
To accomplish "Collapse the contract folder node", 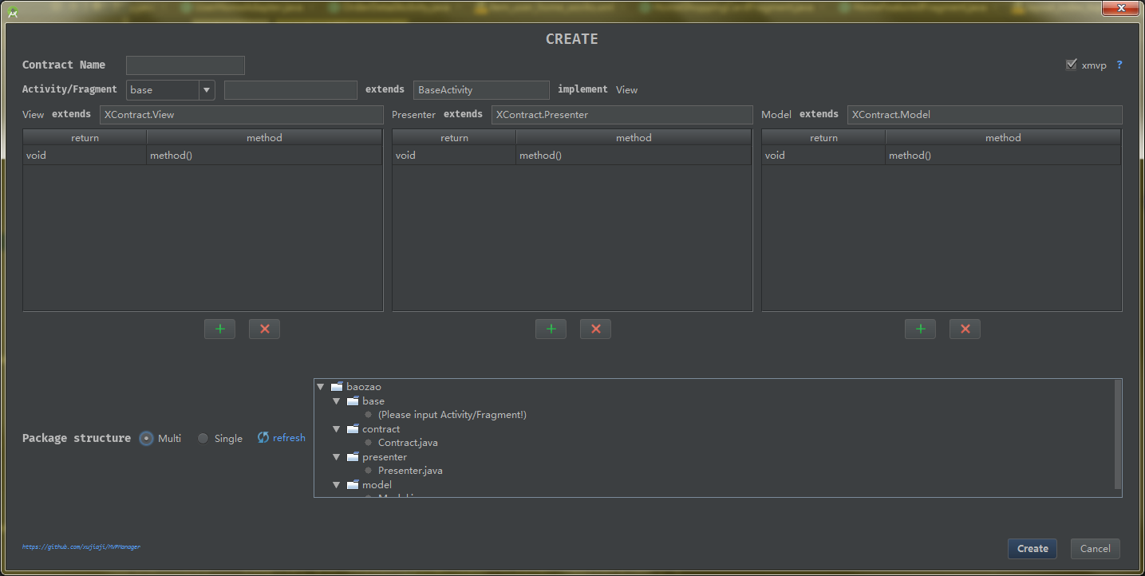I will click(337, 428).
